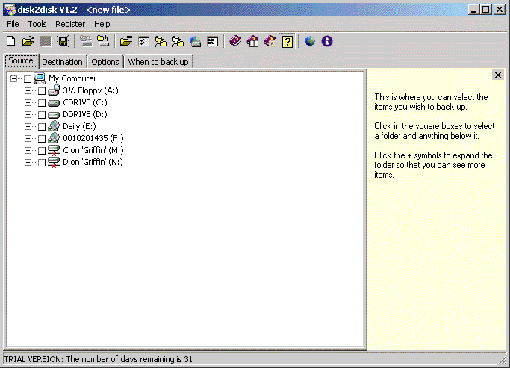Viewport: 510px width, 368px height.
Task: Click the hard drive icon for CDRIVE (C:)
Action: pyautogui.click(x=54, y=103)
